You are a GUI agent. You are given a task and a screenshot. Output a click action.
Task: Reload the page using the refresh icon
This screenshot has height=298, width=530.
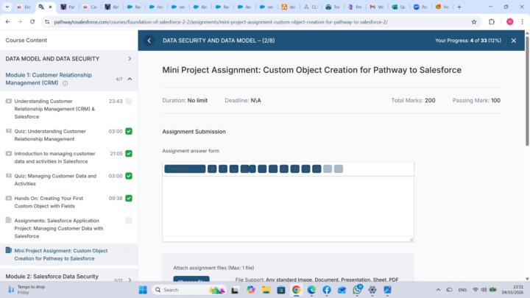pos(30,22)
